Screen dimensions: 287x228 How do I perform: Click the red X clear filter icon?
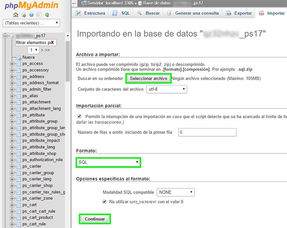tap(52, 43)
